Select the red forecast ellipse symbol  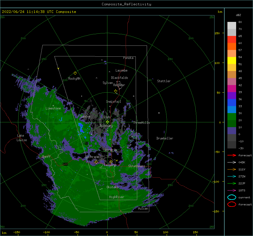pyautogui.click(x=232, y=204)
